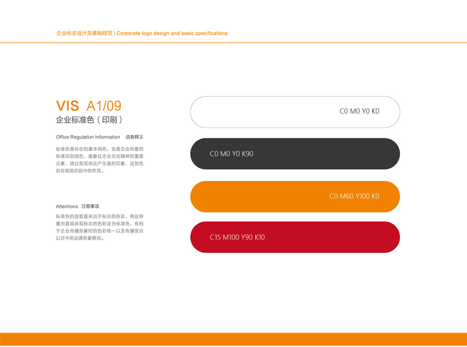Select the white C0 M0 Y0 K0 swatch
The height and width of the screenshot is (347, 467).
tap(295, 112)
